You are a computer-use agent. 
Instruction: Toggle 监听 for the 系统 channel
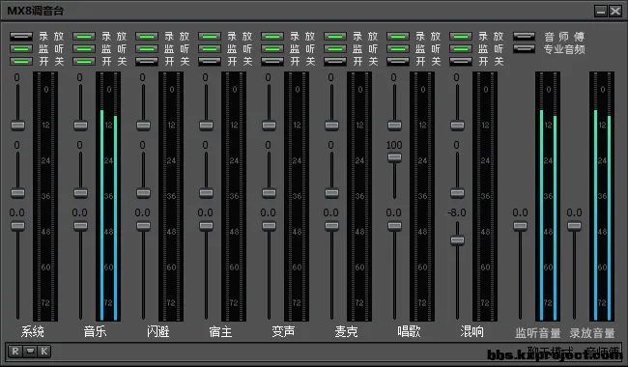point(21,49)
